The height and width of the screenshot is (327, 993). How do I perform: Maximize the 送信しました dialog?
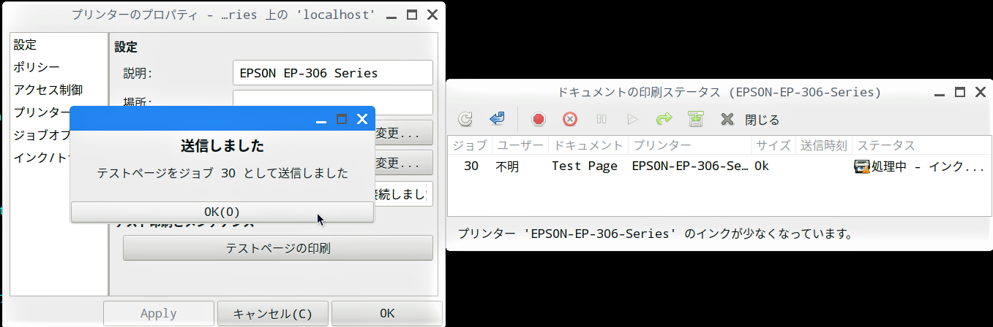pyautogui.click(x=341, y=119)
